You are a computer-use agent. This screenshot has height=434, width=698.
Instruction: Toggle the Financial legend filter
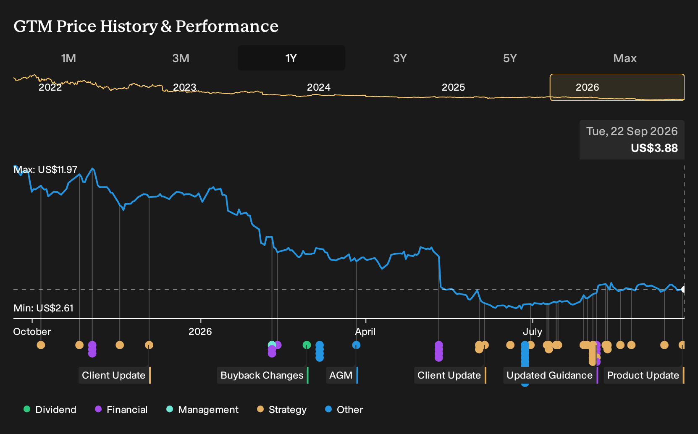pos(121,410)
